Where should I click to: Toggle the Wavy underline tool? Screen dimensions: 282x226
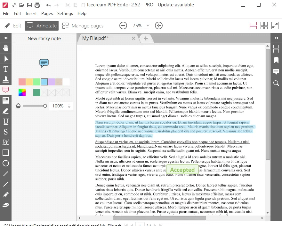(5, 142)
